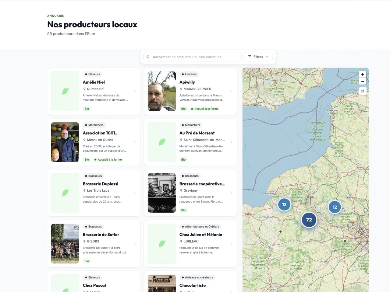Zoom in on the map
The width and height of the screenshot is (390, 292).
[x=363, y=74]
